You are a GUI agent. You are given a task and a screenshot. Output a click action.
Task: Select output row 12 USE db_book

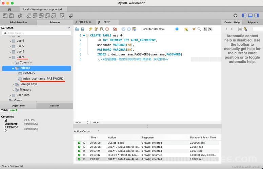(x=147, y=143)
